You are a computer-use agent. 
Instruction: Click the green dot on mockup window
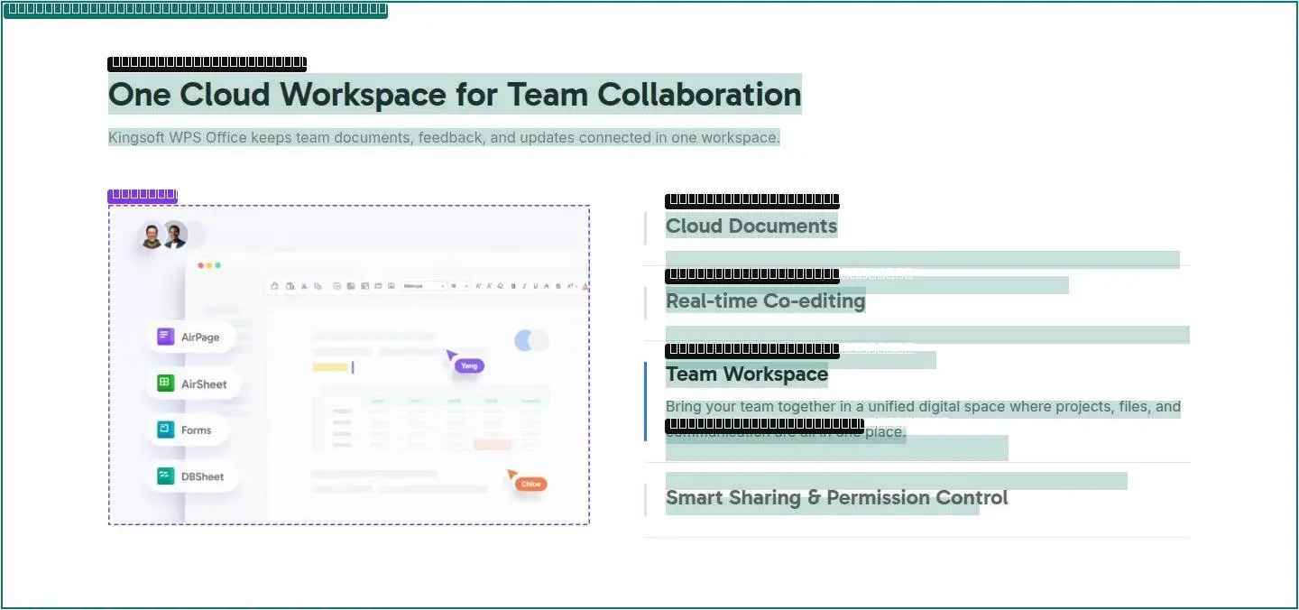(x=217, y=265)
